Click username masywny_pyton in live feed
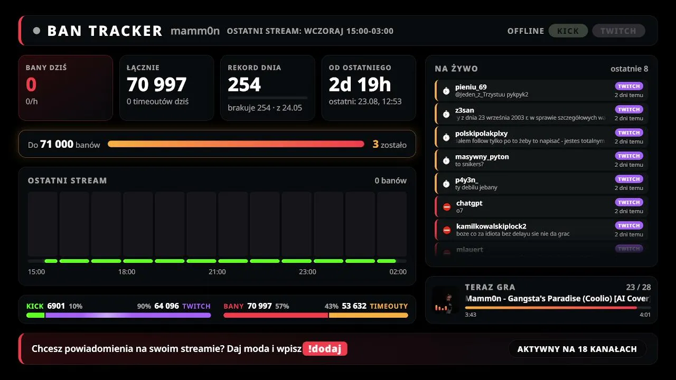 pyautogui.click(x=482, y=157)
